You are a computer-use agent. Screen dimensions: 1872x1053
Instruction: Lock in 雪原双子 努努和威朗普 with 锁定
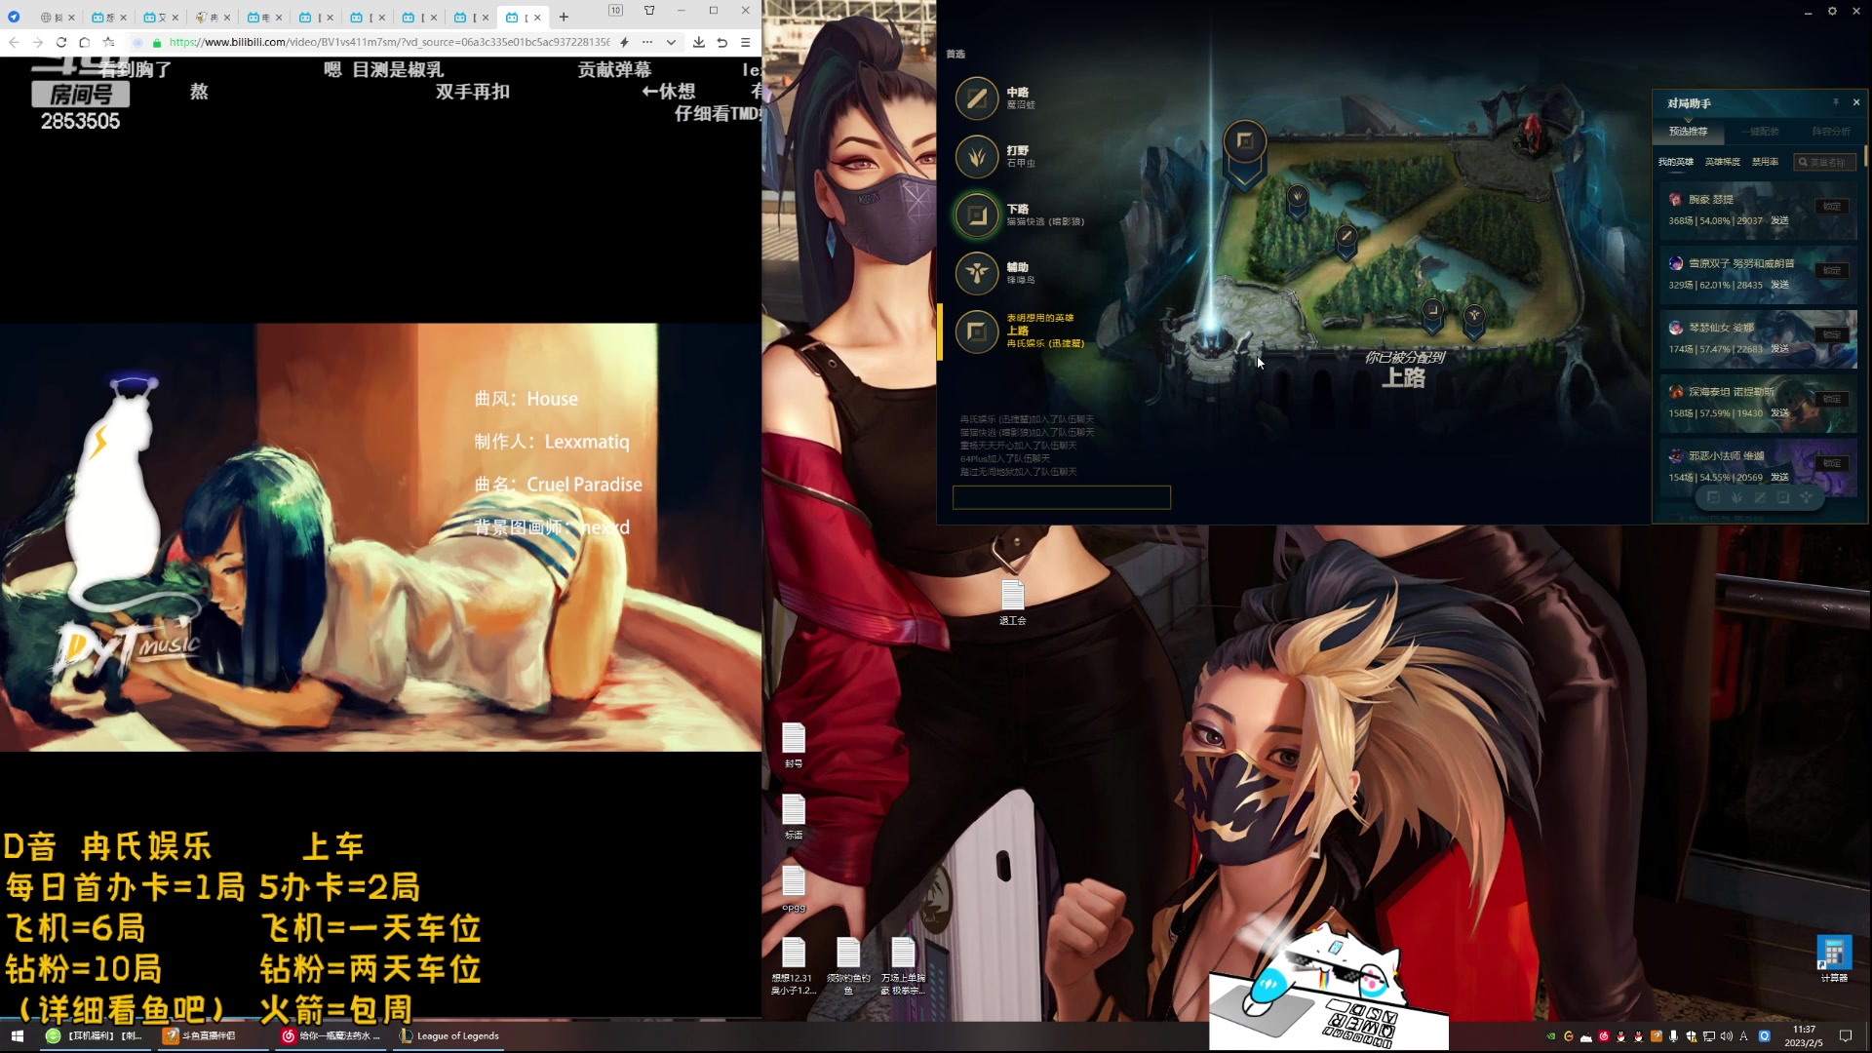point(1832,271)
